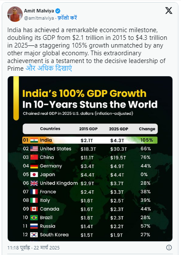Click the South Korea flag icon
Viewport: 181px width, 255px height.
[34, 235]
